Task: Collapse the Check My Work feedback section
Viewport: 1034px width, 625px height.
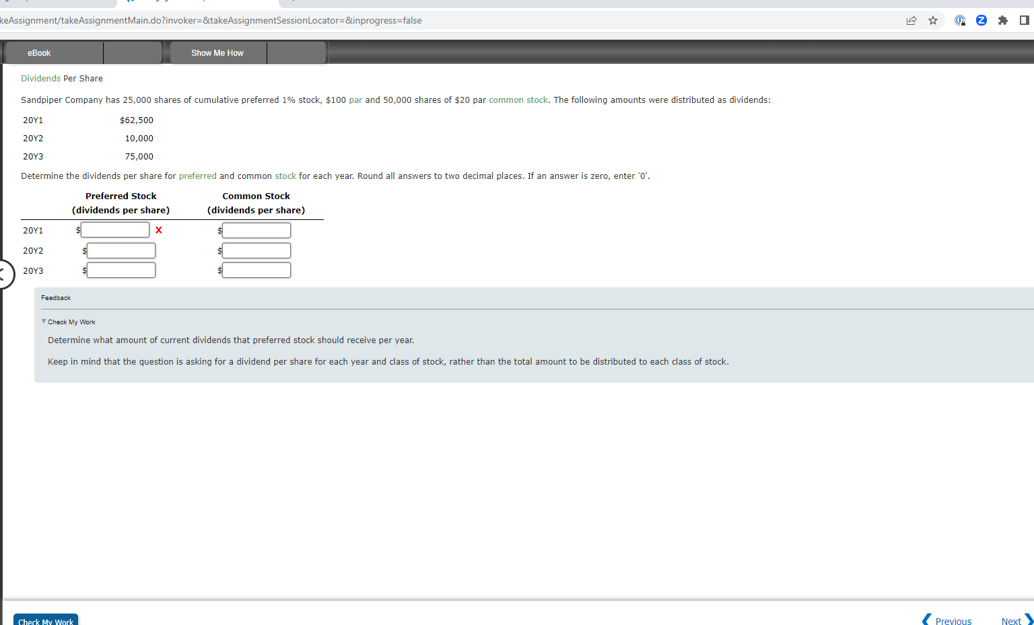Action: tap(68, 322)
